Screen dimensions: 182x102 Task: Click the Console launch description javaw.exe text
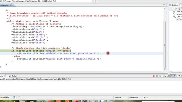click(x=35, y=79)
